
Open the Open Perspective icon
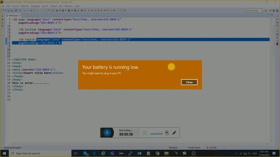click(266, 10)
